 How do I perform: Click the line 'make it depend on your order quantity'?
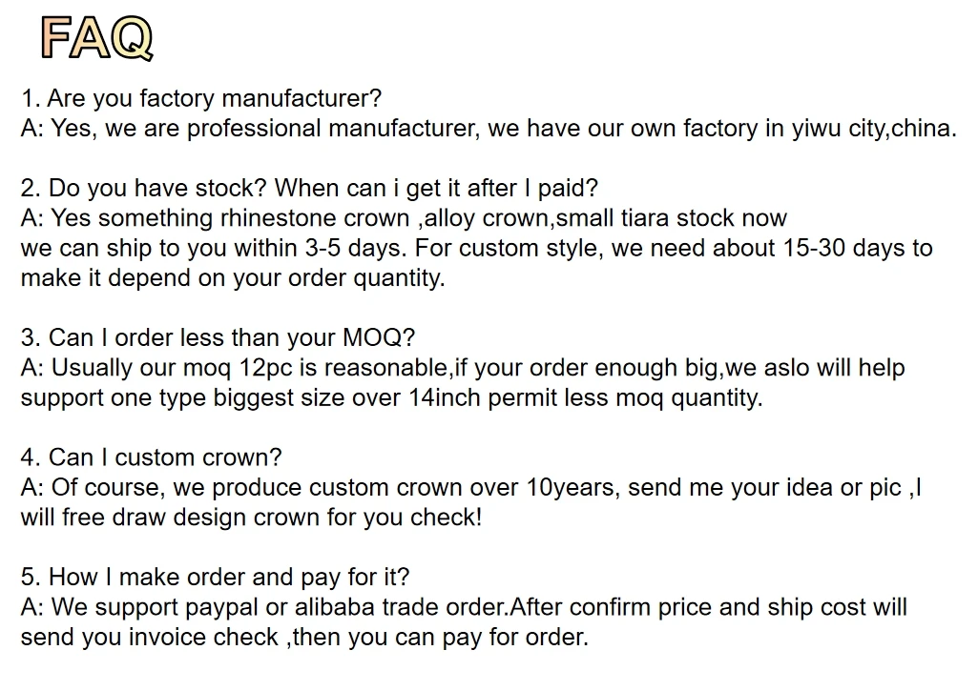[x=233, y=278]
